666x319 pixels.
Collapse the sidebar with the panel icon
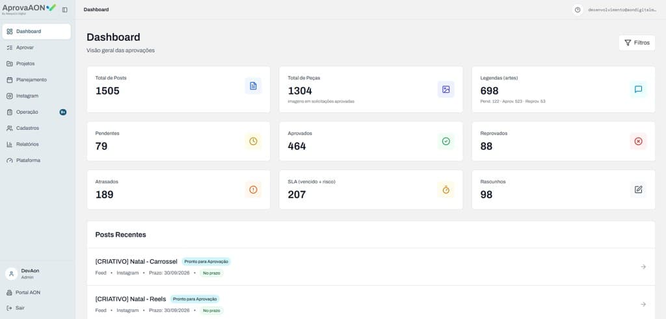point(64,9)
